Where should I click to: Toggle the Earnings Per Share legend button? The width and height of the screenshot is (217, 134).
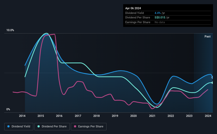[x=89, y=127]
